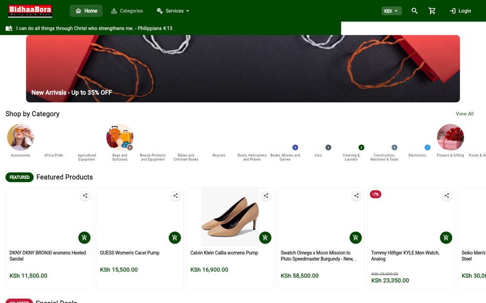This screenshot has width=486, height=303.
Task: Click price KSh 58,500.00
Action: (x=300, y=276)
